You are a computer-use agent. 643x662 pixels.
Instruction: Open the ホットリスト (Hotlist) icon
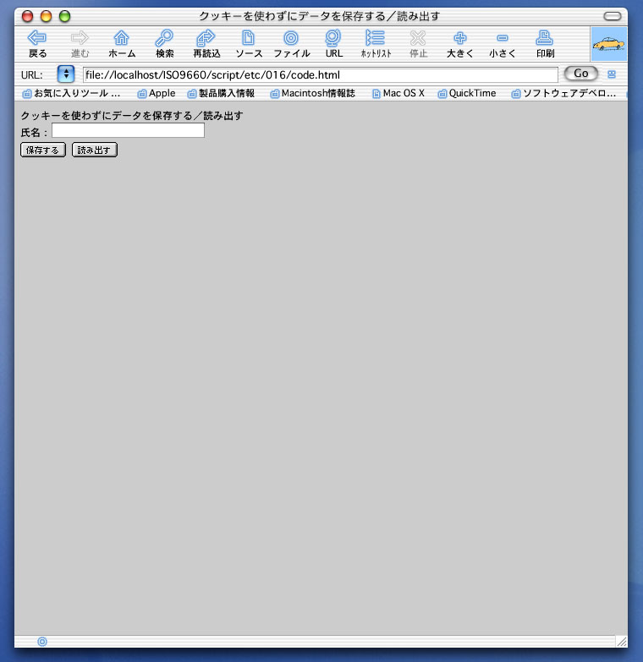(x=376, y=42)
